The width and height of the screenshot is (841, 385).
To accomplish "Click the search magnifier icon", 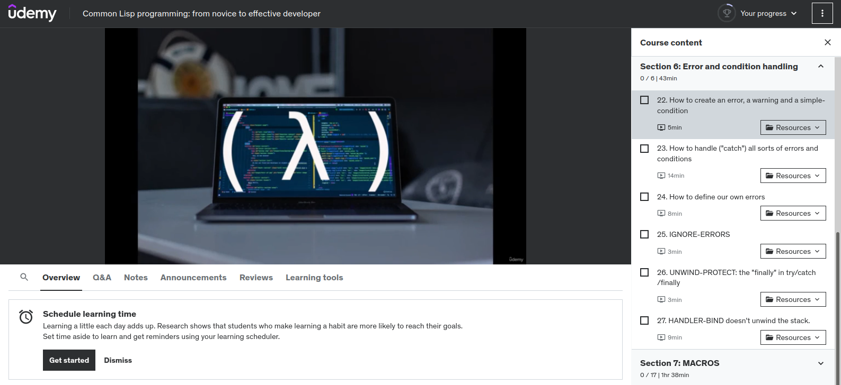I will [24, 277].
